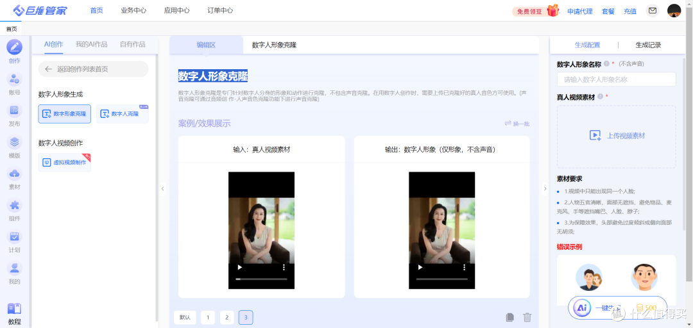Open more options on output video
Screen dimensions: 693x328
tap(464, 267)
